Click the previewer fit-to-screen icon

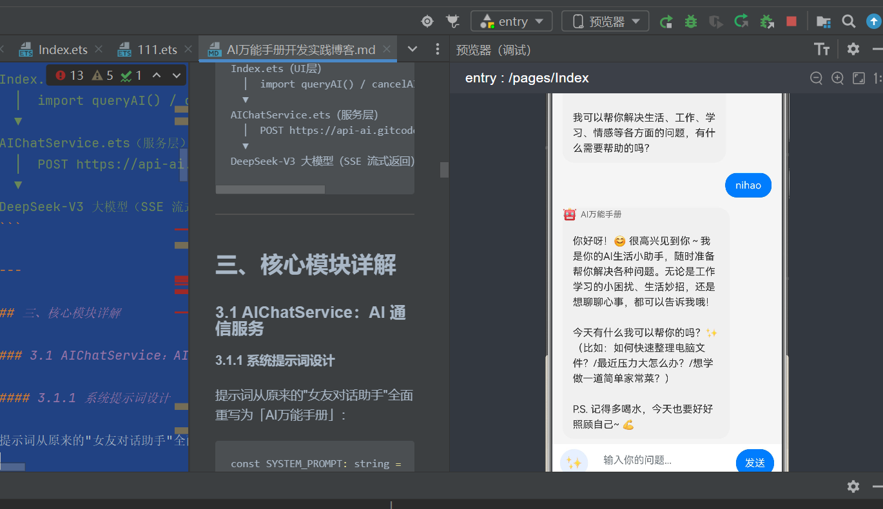(859, 78)
